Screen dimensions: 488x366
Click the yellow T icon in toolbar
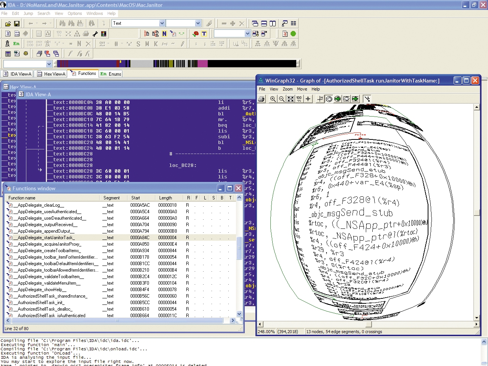pyautogui.click(x=204, y=34)
